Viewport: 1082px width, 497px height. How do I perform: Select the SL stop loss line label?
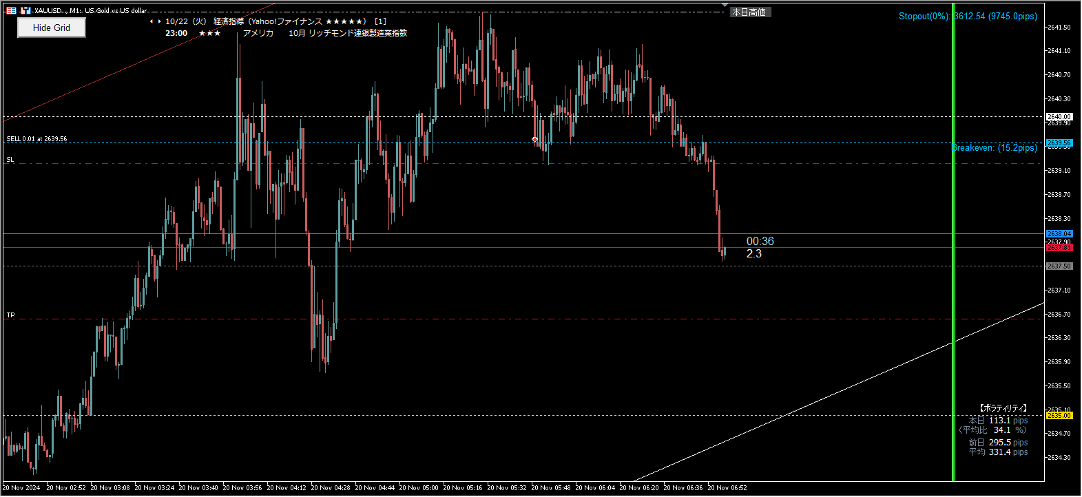[x=10, y=160]
